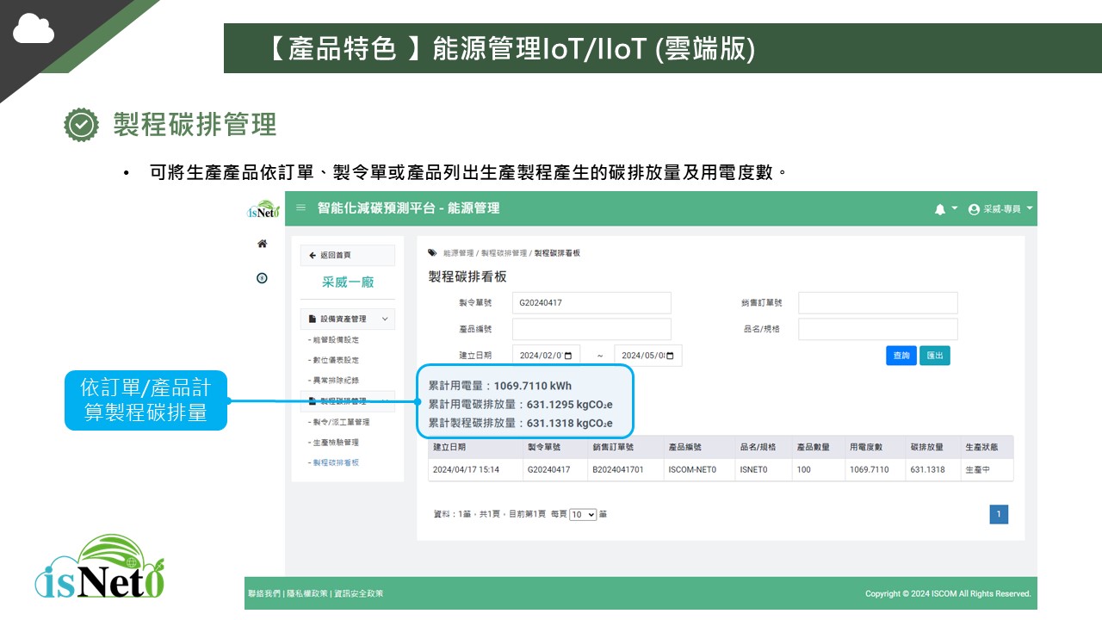Toggle the hamburger sidebar menu icon

(300, 208)
